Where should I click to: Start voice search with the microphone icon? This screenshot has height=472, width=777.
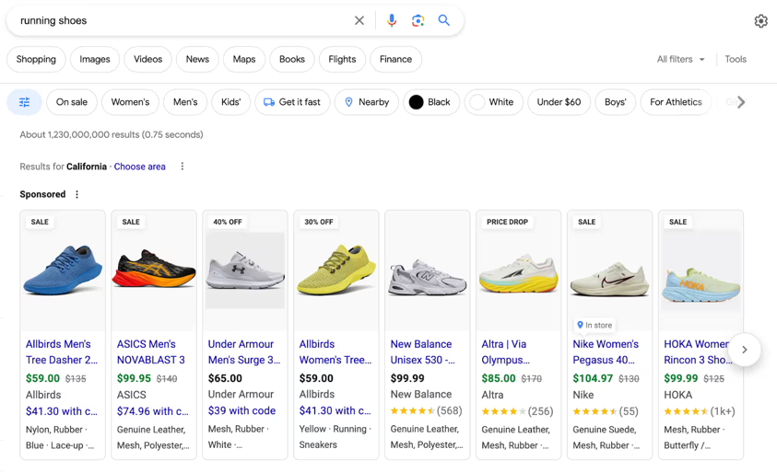pyautogui.click(x=392, y=20)
